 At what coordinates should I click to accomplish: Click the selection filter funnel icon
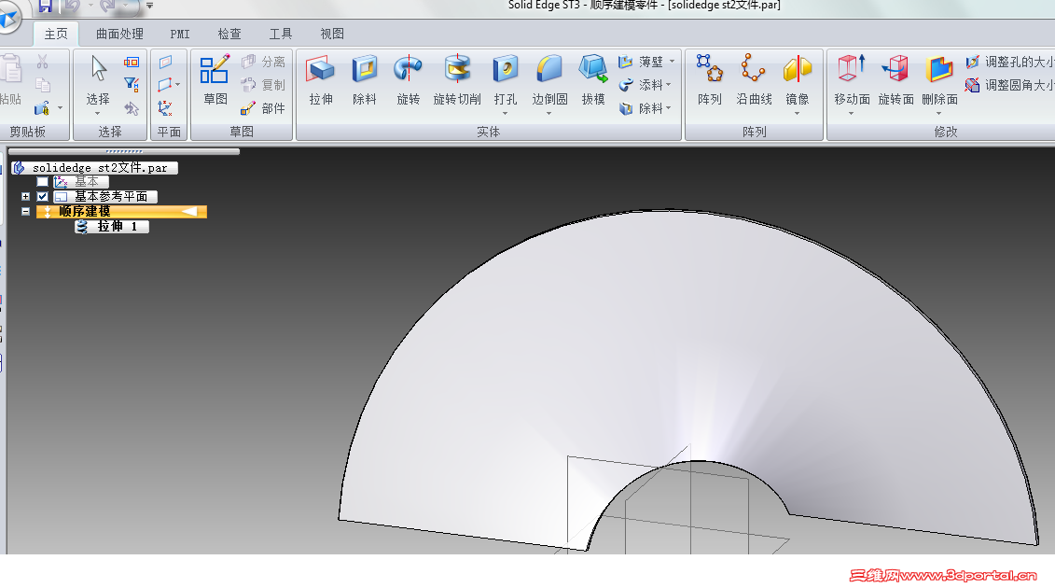coord(132,84)
